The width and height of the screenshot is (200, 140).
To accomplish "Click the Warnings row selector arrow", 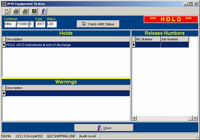I will pos(4,93).
